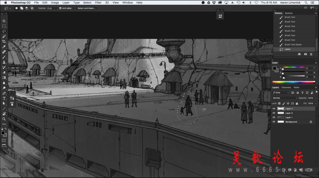The height and width of the screenshot is (178, 319).
Task: Switch to the Paths tab
Action: [x=296, y=88]
